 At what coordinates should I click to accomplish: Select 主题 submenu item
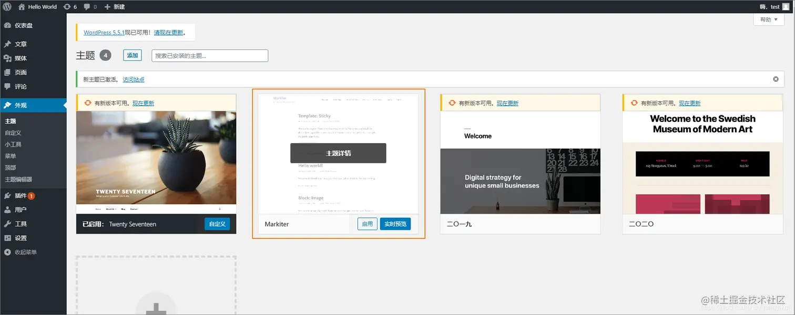point(11,121)
